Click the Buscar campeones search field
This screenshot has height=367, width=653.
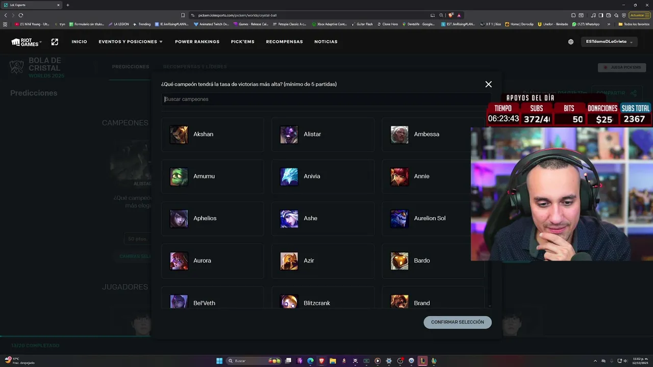point(326,99)
